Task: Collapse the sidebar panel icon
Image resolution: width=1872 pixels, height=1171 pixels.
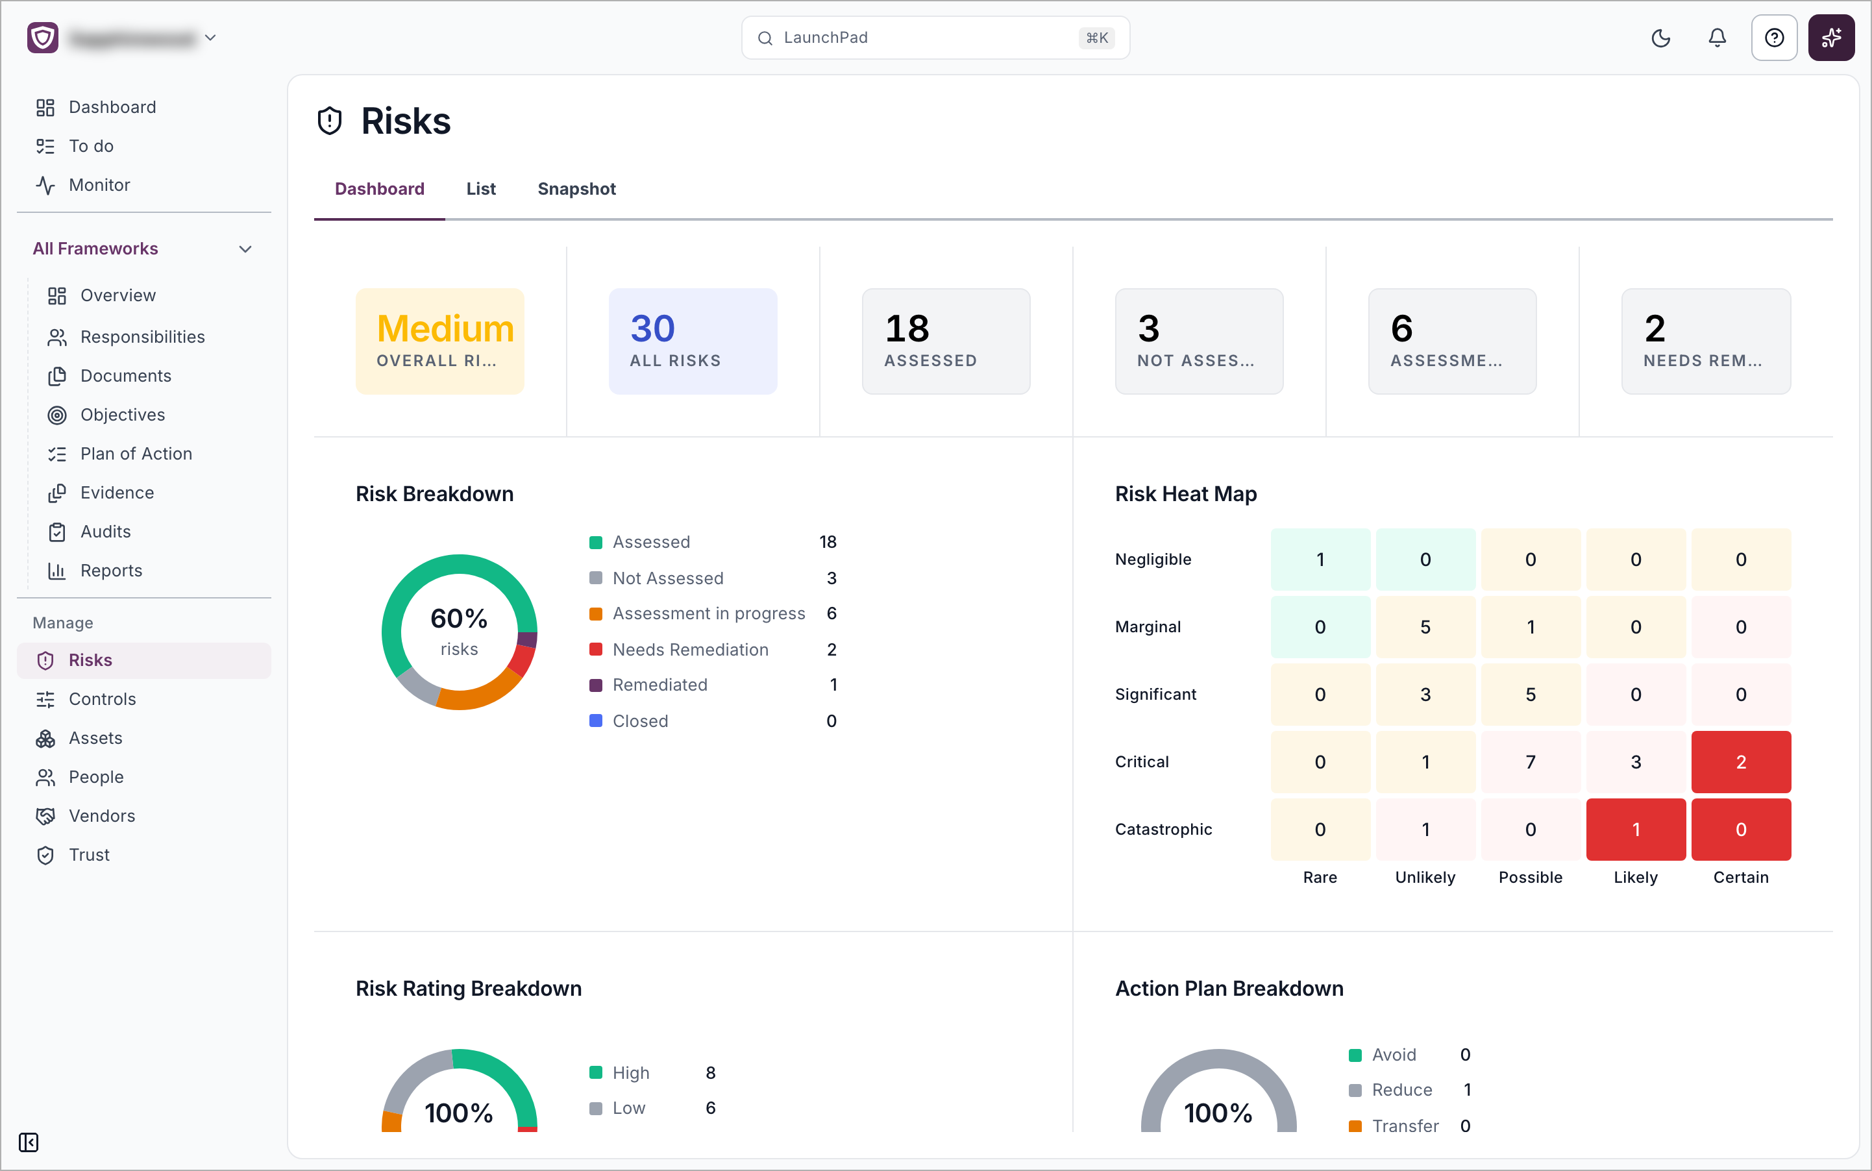Action: [29, 1142]
